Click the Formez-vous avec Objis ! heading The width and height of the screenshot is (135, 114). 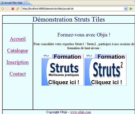[84, 35]
